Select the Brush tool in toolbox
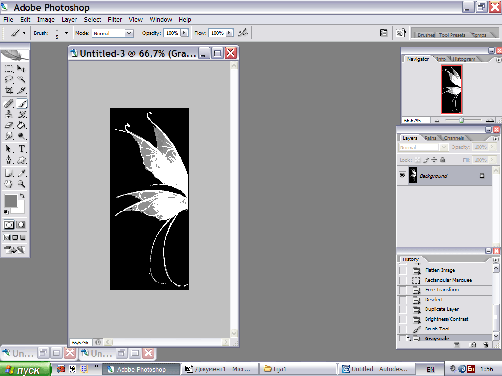Screen dimensions: 502x376 coord(22,104)
